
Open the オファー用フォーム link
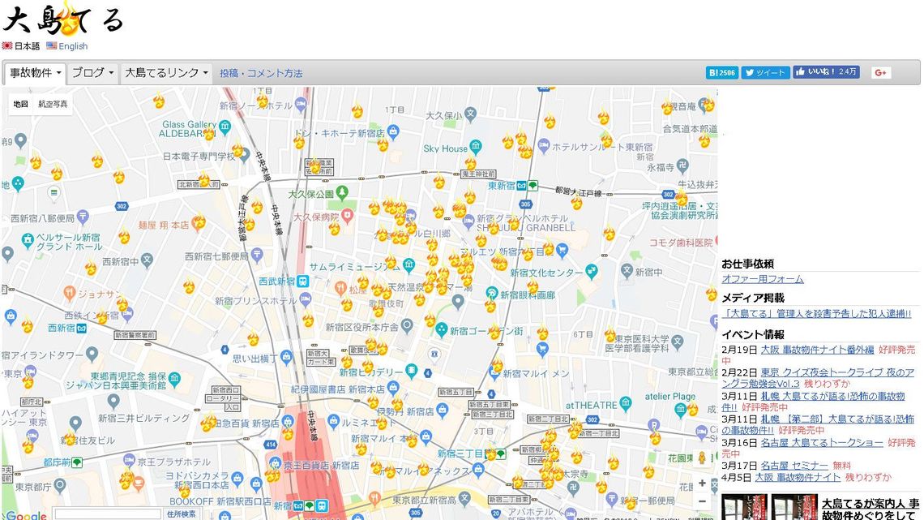(763, 279)
